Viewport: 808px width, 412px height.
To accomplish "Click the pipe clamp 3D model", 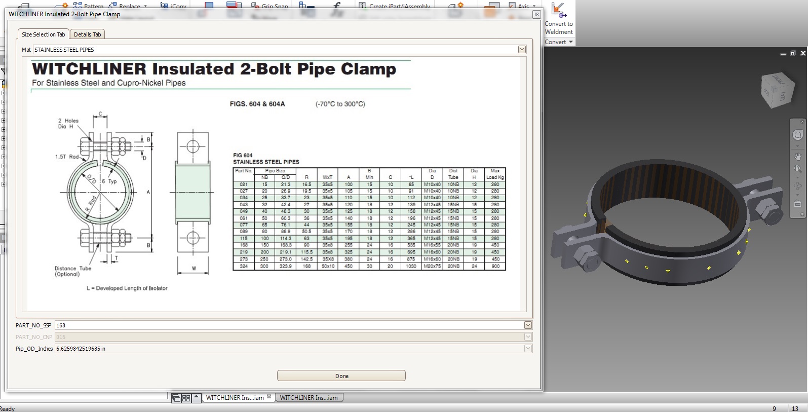I will point(668,222).
